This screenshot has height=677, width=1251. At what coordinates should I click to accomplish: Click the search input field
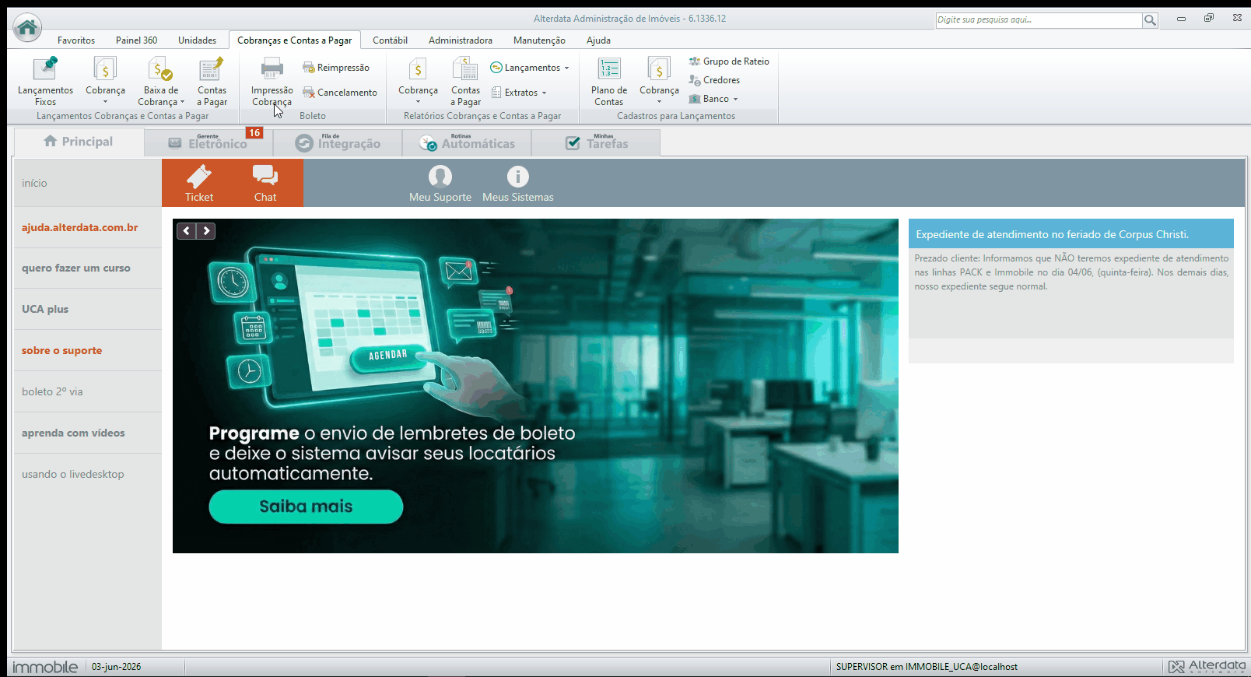click(x=1038, y=20)
